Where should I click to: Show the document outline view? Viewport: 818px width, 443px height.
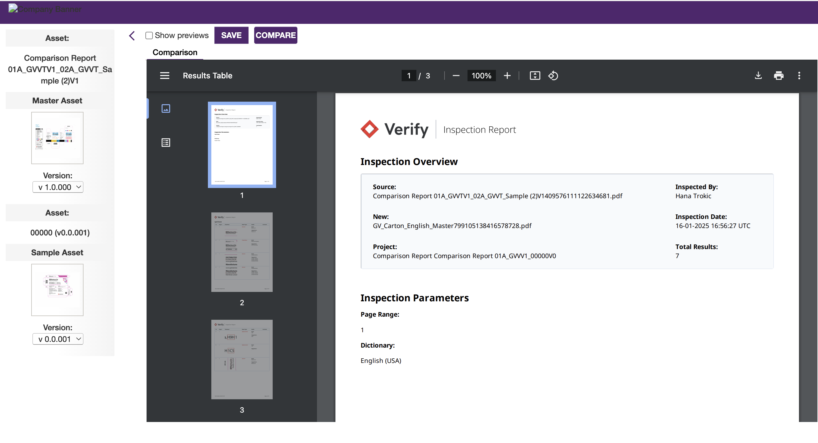166,143
